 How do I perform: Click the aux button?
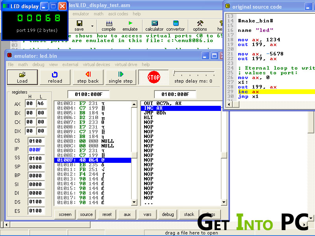[127, 214]
